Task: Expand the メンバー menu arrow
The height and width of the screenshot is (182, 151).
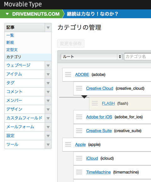Action: [48, 100]
